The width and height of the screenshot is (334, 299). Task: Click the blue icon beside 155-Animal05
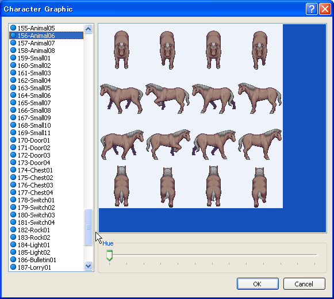tap(13, 28)
